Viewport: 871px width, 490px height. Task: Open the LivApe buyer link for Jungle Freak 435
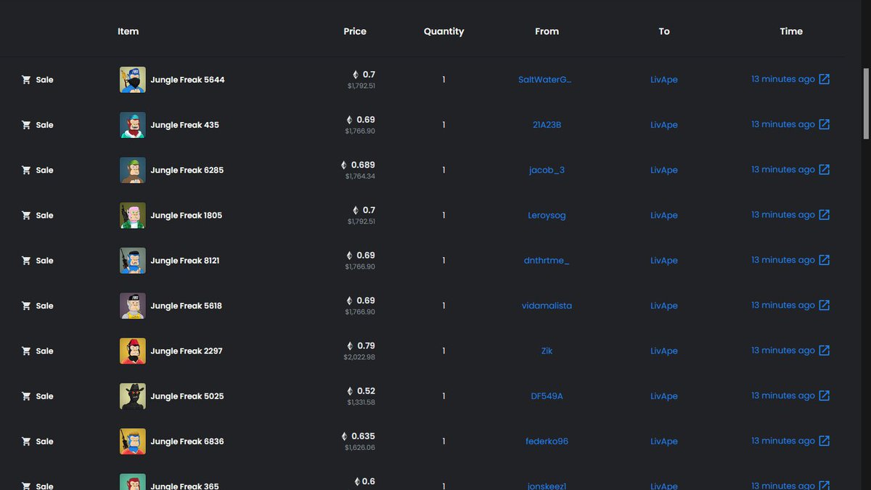663,124
